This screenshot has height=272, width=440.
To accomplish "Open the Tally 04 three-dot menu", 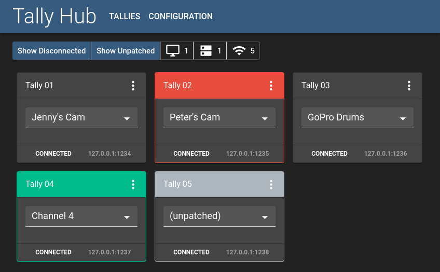I will pyautogui.click(x=133, y=184).
